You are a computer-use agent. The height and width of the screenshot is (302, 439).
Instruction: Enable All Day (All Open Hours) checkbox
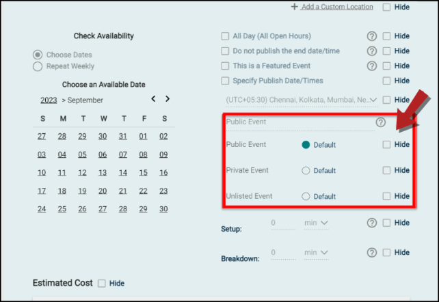click(225, 36)
